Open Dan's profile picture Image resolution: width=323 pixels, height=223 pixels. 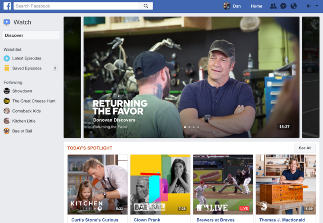pyautogui.click(x=227, y=6)
